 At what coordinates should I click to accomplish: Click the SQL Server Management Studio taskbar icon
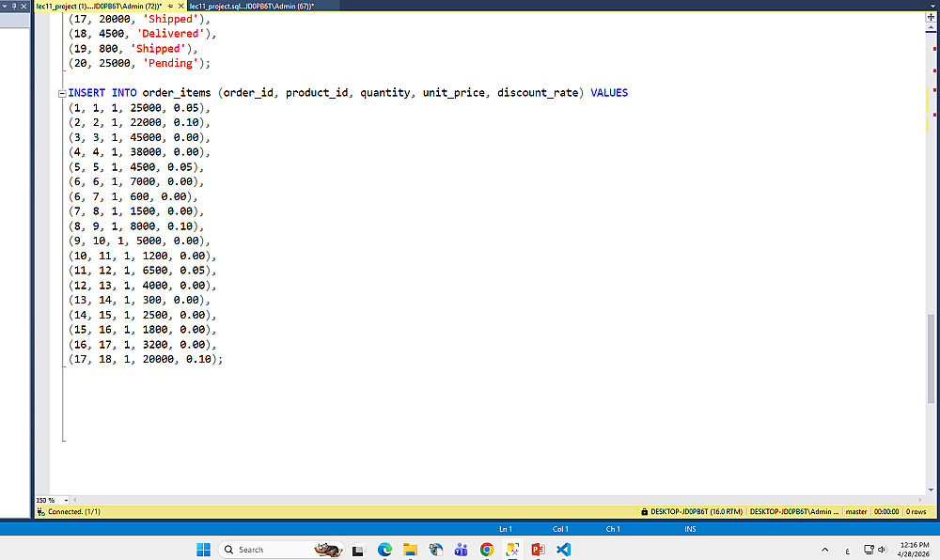512,550
